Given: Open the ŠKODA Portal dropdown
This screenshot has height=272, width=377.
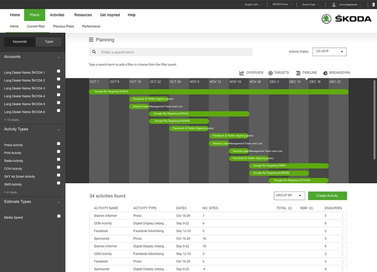Looking at the screenshot, I should coord(282,4).
